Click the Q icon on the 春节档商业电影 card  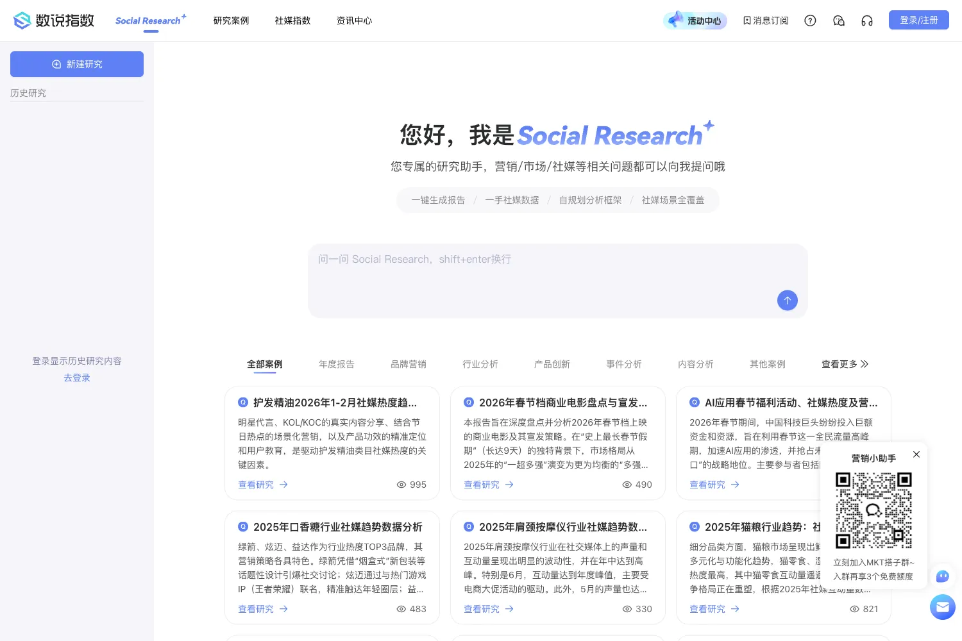point(469,403)
